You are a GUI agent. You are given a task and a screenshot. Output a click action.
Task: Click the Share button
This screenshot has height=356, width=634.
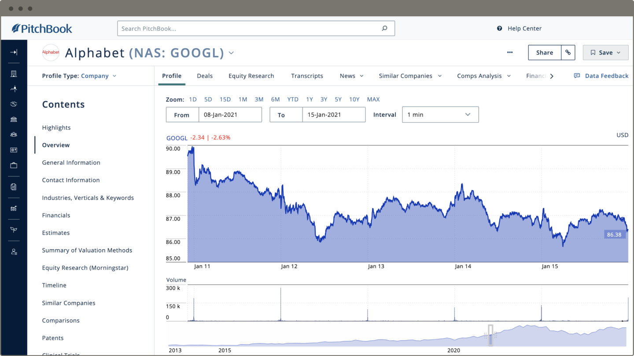click(x=545, y=52)
